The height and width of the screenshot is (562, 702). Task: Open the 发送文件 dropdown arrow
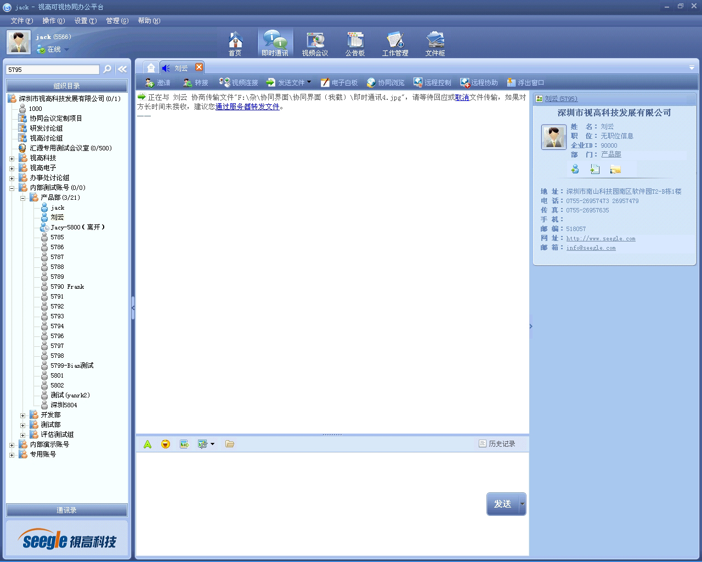309,82
